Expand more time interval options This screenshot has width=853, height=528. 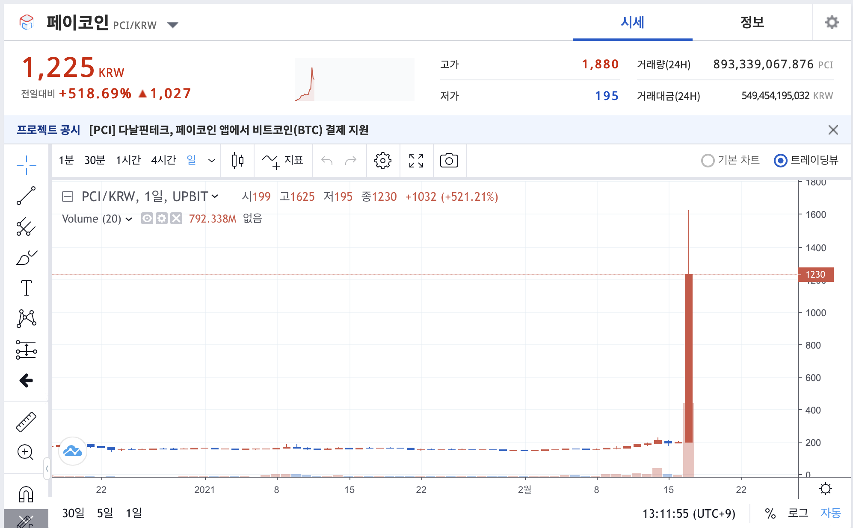click(211, 161)
